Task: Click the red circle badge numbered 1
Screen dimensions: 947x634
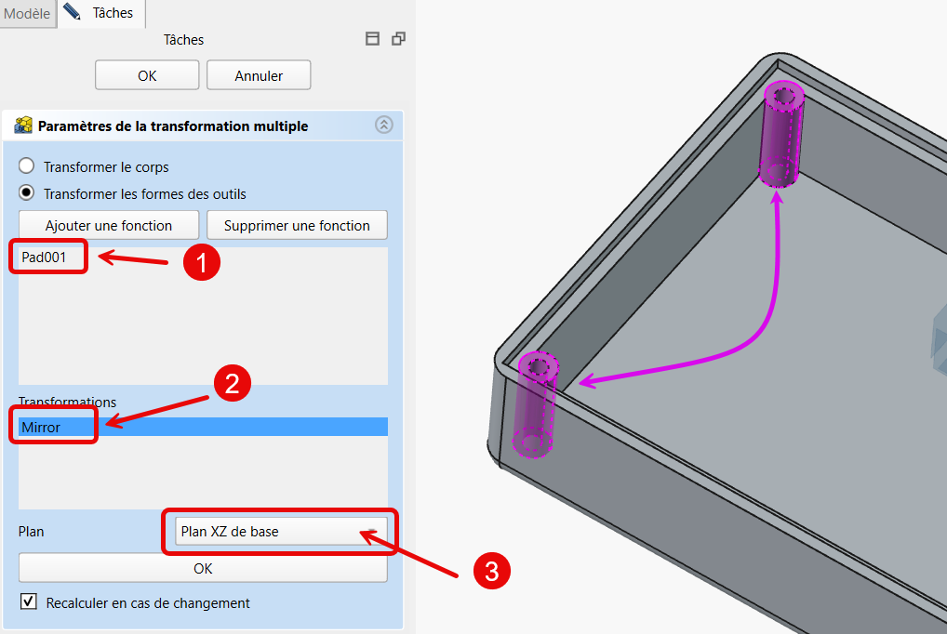Action: point(201,263)
